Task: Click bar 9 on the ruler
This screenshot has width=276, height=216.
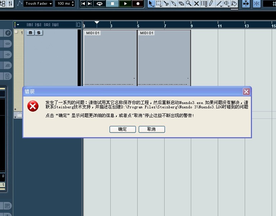Action: [191, 26]
